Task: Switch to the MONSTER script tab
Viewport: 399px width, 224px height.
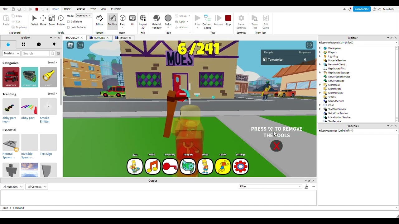Action: coord(99,38)
